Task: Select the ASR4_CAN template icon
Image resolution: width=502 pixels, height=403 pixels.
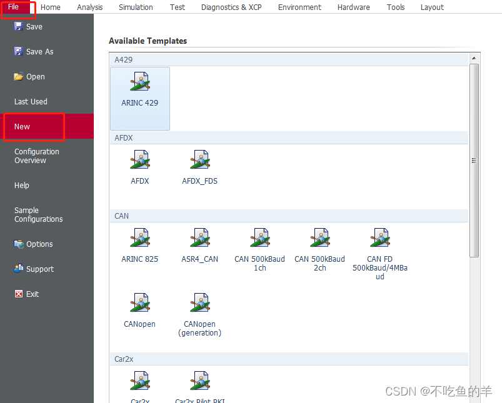Action: [200, 237]
